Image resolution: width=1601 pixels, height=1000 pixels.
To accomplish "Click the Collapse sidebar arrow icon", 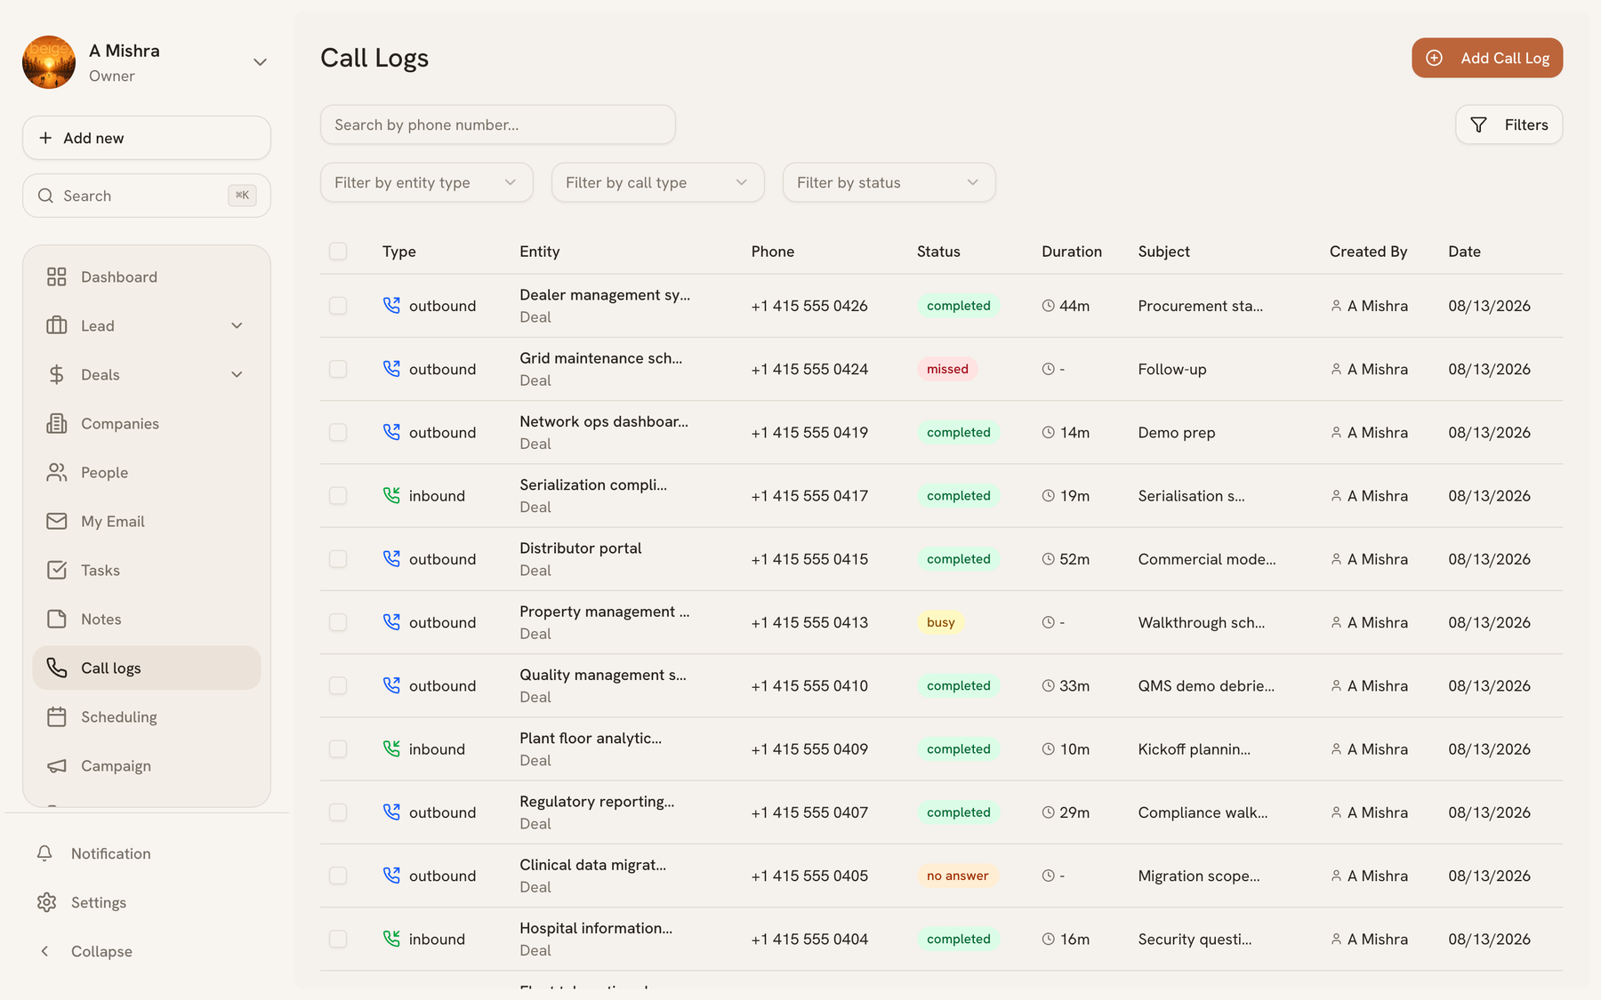I will point(44,951).
